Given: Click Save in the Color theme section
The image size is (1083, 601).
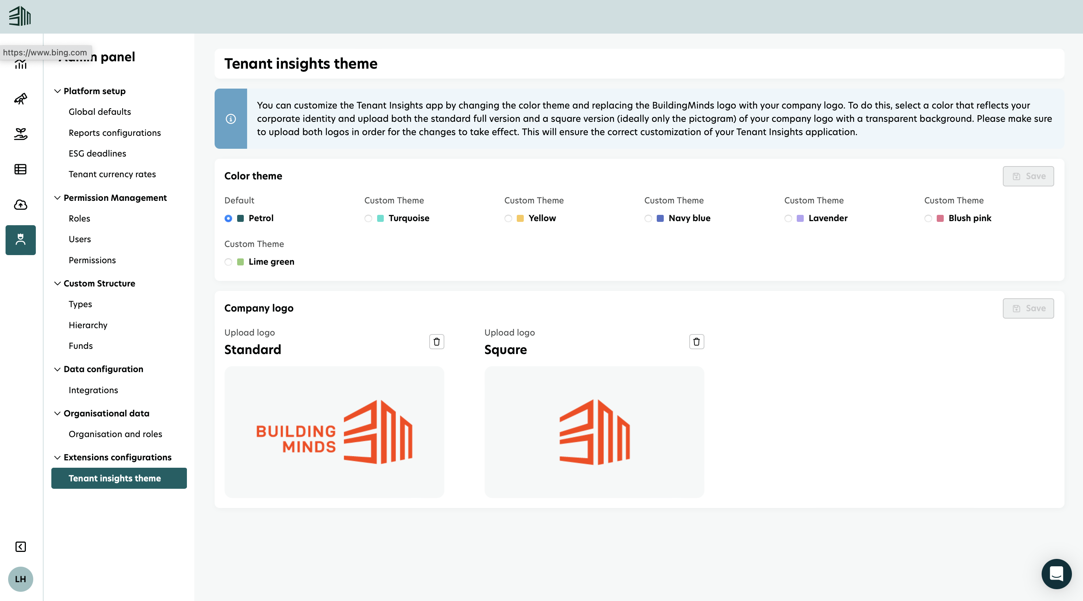Looking at the screenshot, I should (x=1028, y=176).
